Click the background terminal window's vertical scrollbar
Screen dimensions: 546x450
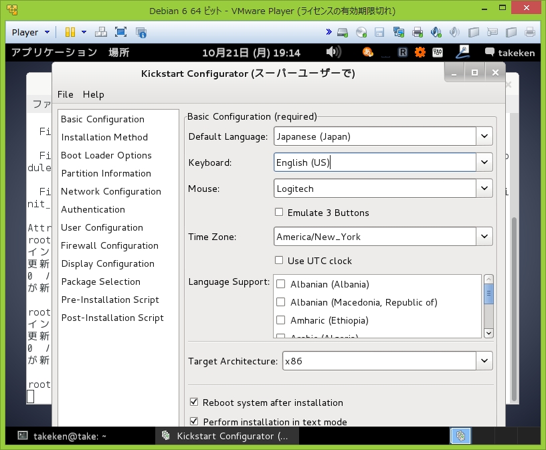click(514, 310)
